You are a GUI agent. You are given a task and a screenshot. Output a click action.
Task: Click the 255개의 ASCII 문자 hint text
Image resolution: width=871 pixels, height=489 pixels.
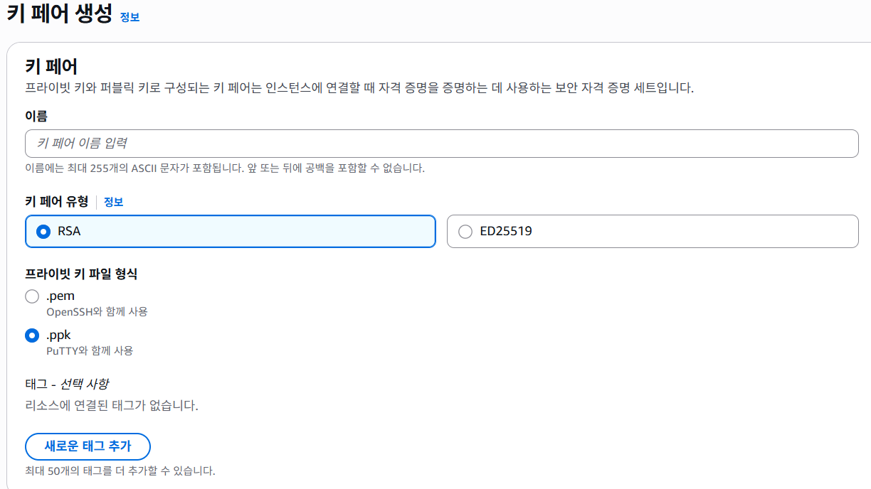(225, 168)
